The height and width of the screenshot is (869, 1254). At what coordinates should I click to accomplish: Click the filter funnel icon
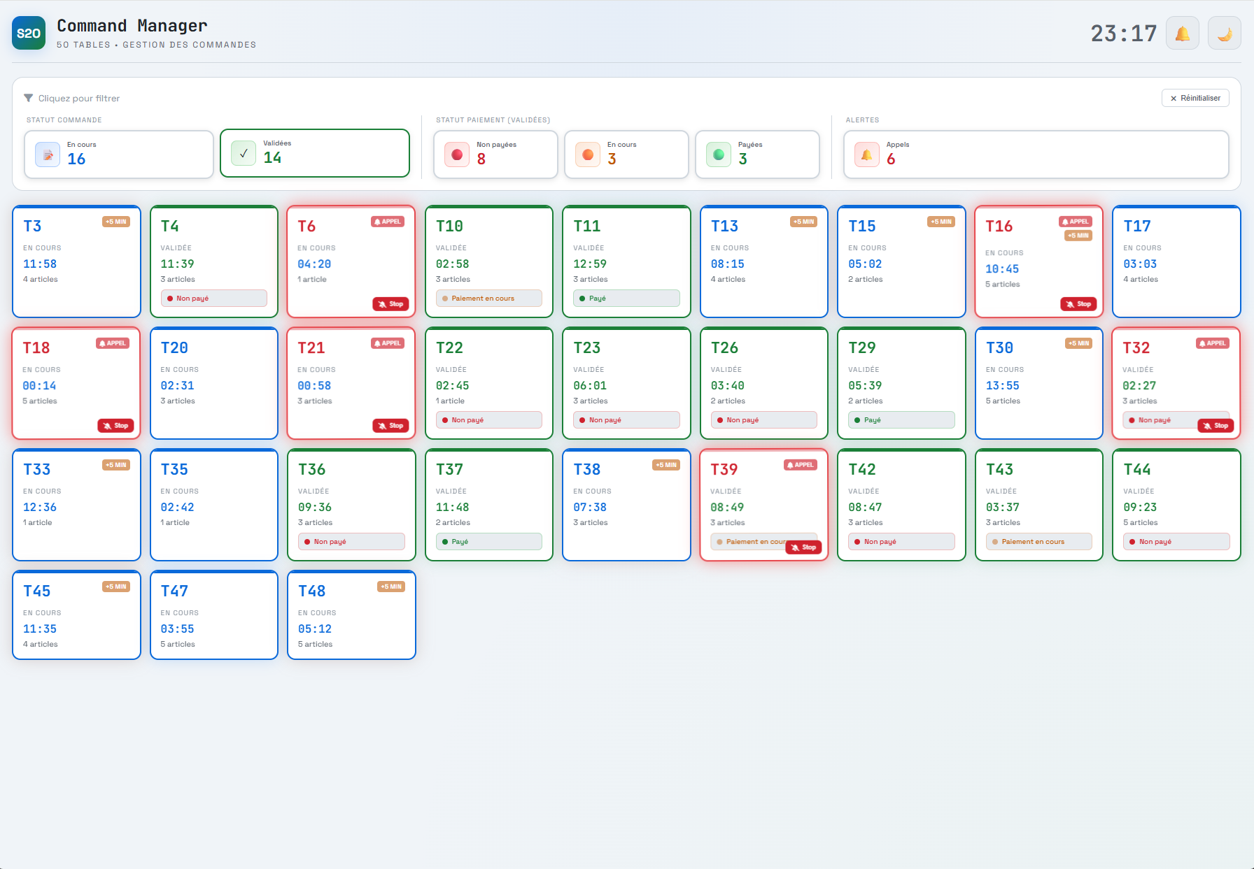[x=28, y=98]
